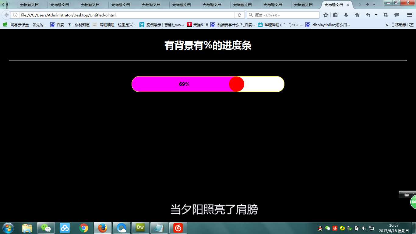The height and width of the screenshot is (234, 416).
Task: Open the blue cloud browser taskbar icon
Action: (x=122, y=228)
